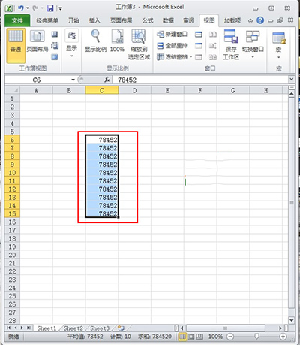Set zoom with the 100% ribbon button

(x=117, y=41)
